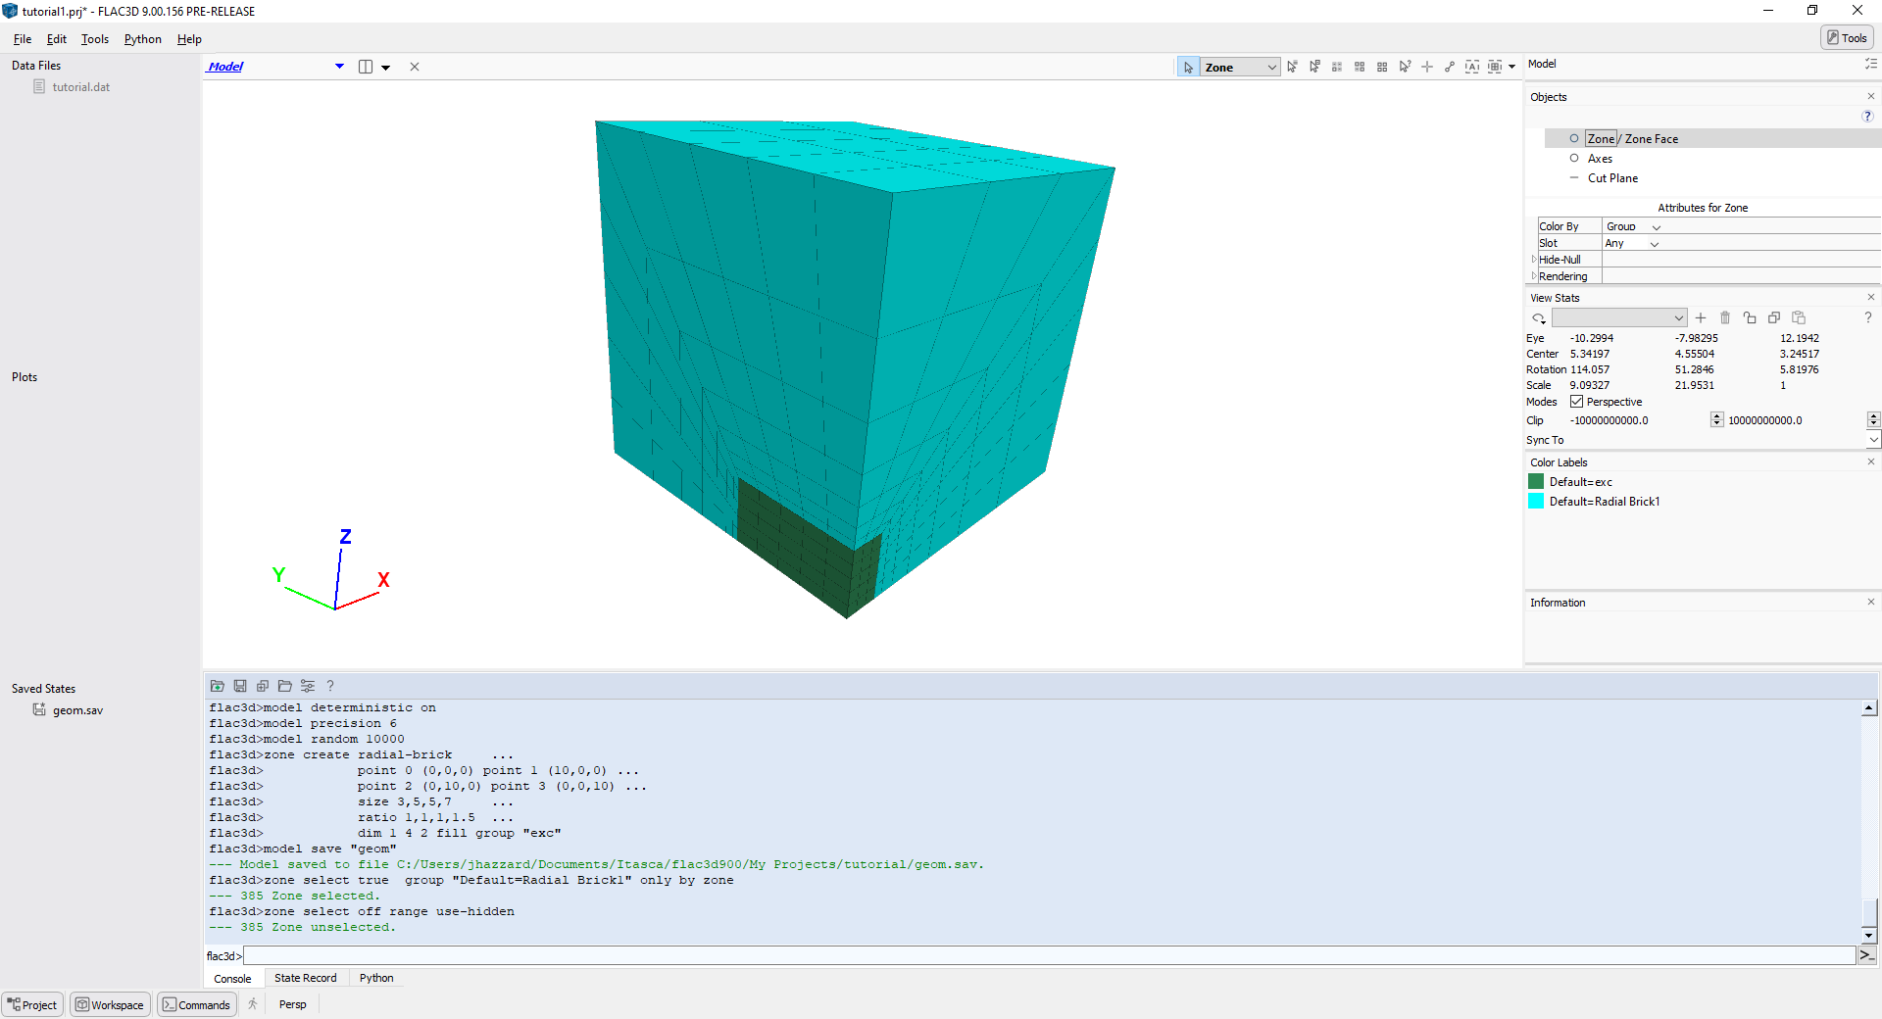Toggle visibility of the Axes object
The image size is (1882, 1019).
tap(1574, 159)
